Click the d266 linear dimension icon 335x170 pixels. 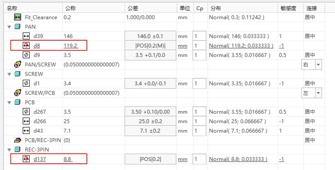(26, 121)
